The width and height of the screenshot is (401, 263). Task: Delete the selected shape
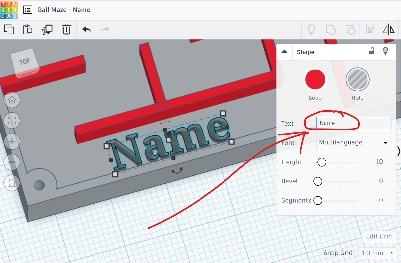tap(67, 29)
